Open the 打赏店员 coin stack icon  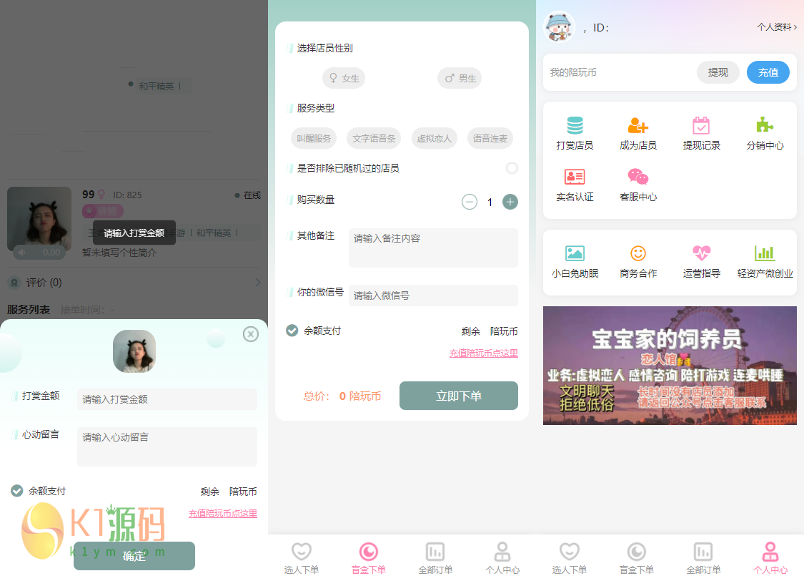point(575,125)
